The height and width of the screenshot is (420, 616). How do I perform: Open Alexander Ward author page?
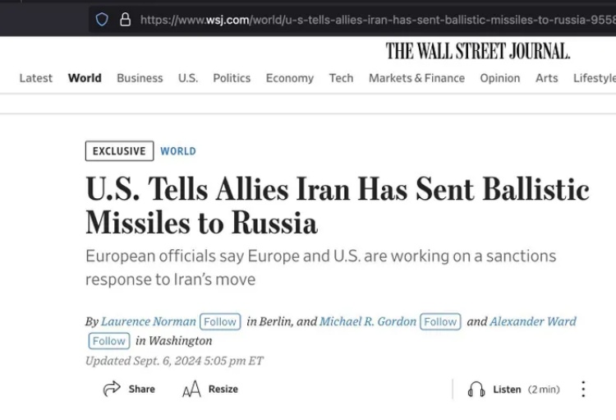[x=533, y=321]
